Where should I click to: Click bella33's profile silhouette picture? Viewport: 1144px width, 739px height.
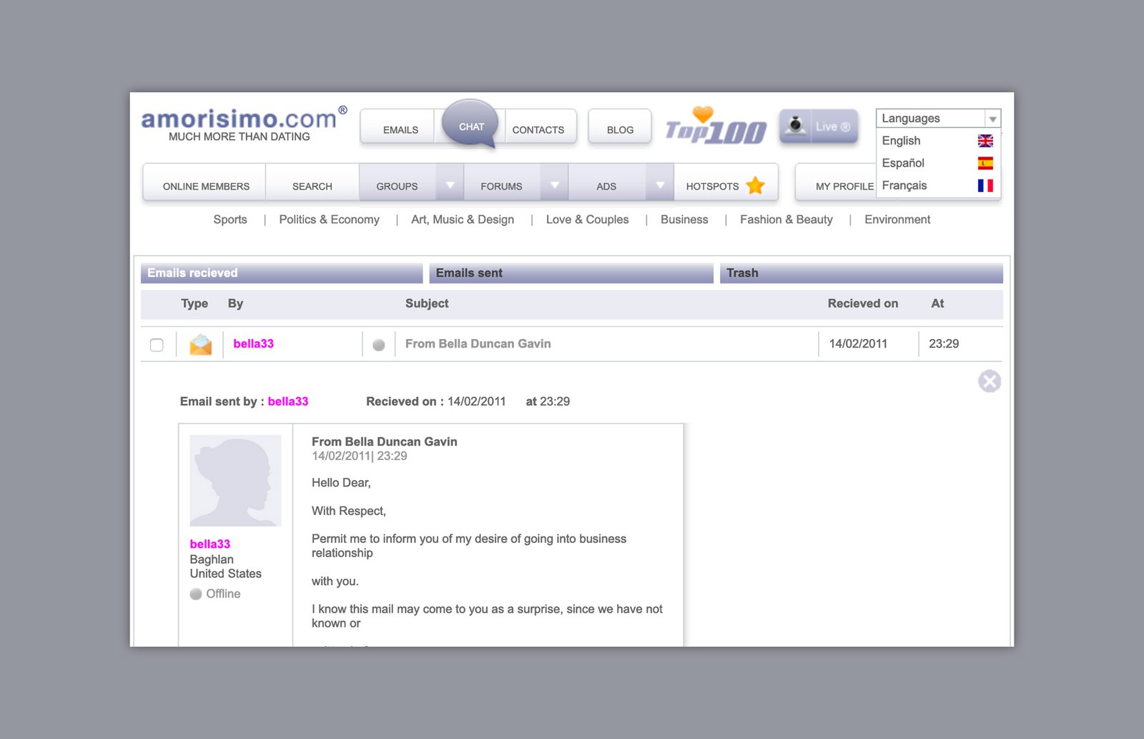(x=235, y=481)
